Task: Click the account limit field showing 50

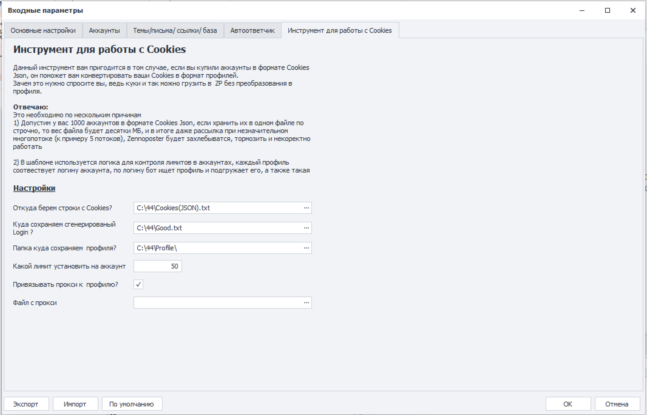Action: coord(158,266)
